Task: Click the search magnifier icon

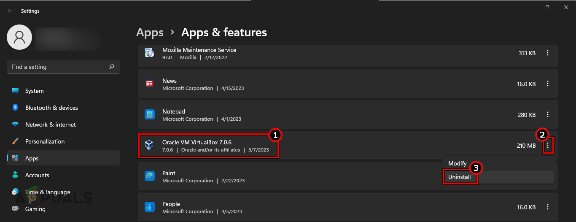Action: click(112, 67)
